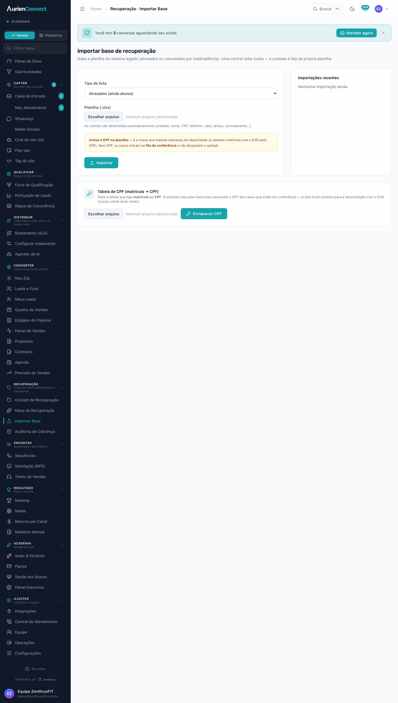Viewport: 398px width, 703px height.
Task: Open Integrações plug icon
Action: coord(9,611)
